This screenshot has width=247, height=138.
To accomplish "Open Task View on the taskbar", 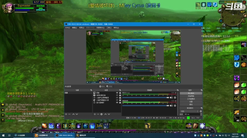I will (9, 135).
